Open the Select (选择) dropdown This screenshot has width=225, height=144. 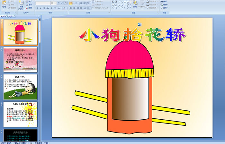click(165, 8)
